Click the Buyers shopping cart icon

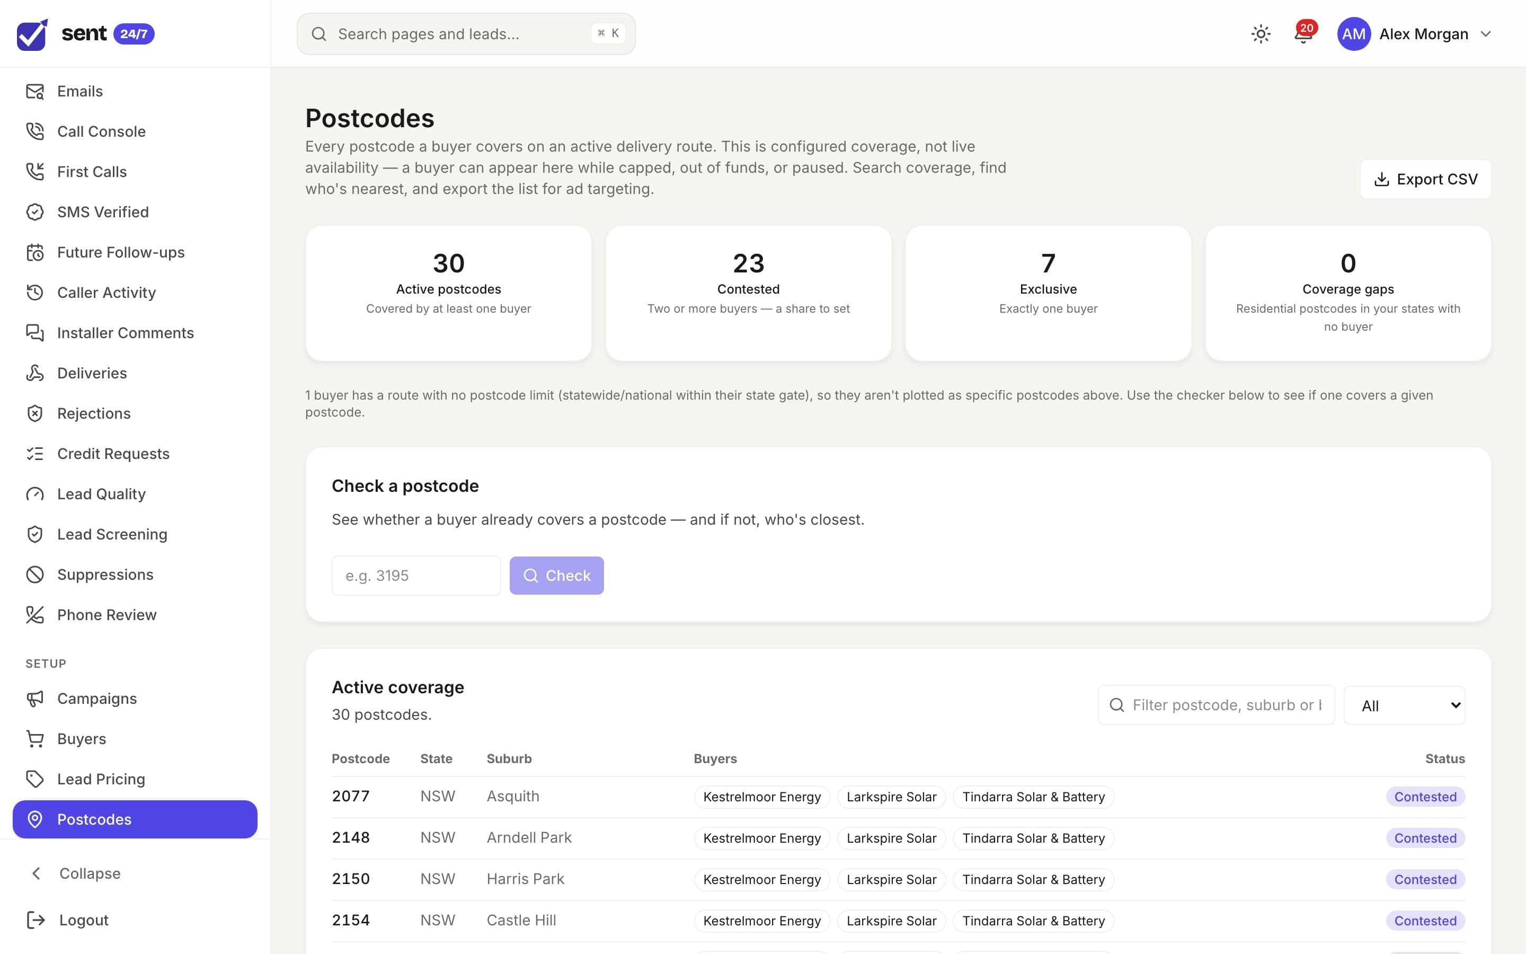34,739
